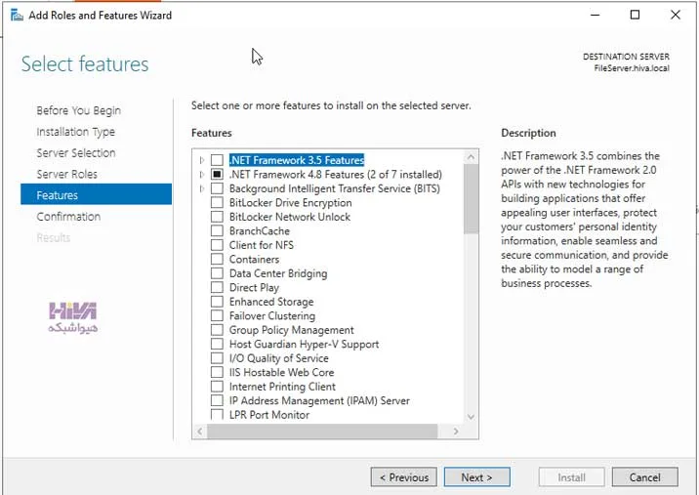The image size is (699, 495).
Task: Go to Server Selection step
Action: coord(76,153)
